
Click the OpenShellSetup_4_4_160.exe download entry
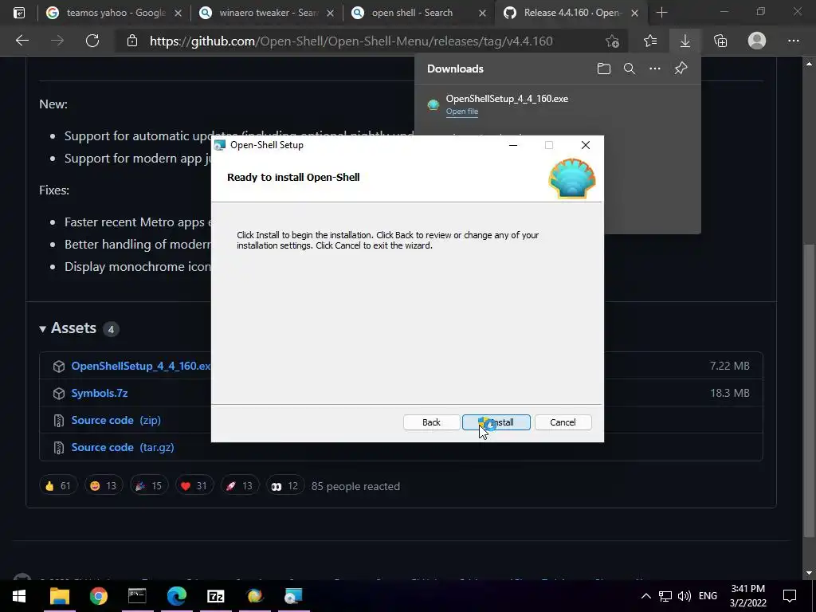pos(557,104)
